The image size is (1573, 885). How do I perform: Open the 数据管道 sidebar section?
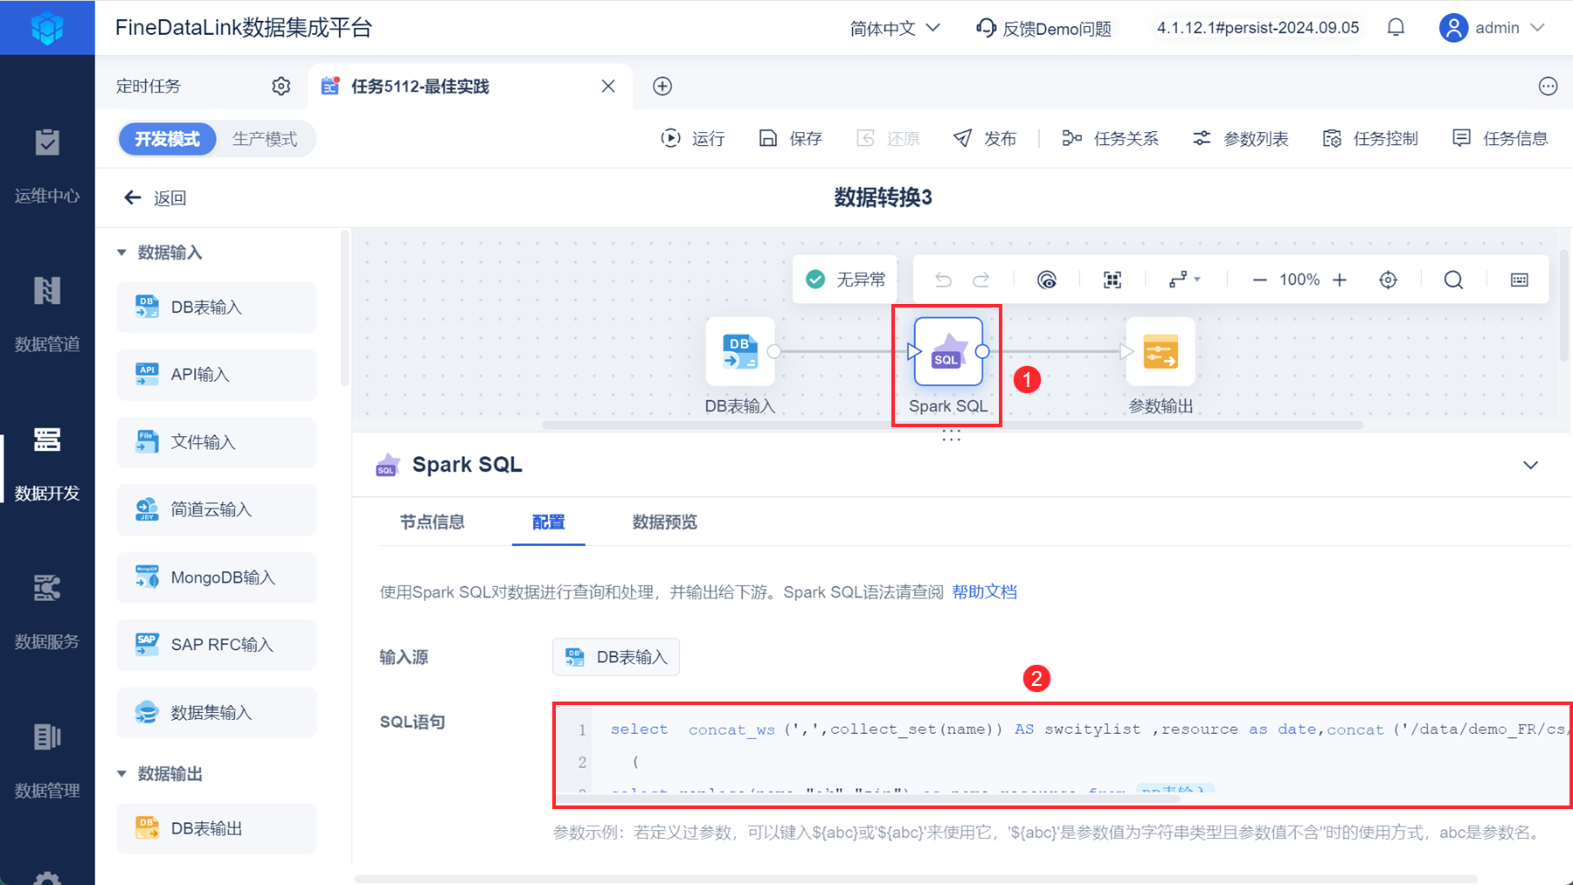pos(47,315)
